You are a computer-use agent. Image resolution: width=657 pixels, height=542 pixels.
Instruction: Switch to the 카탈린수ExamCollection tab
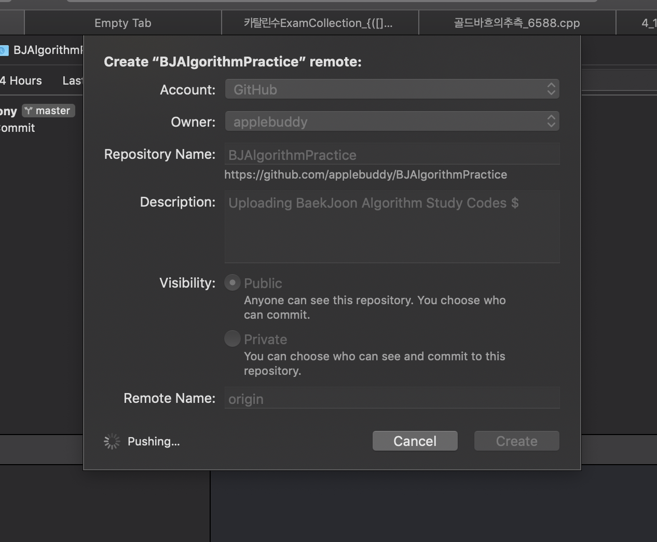(319, 23)
